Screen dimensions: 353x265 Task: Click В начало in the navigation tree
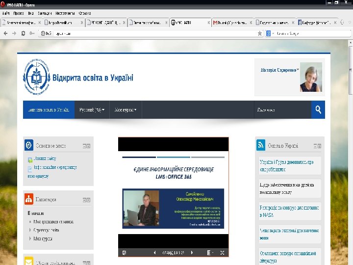(36, 213)
